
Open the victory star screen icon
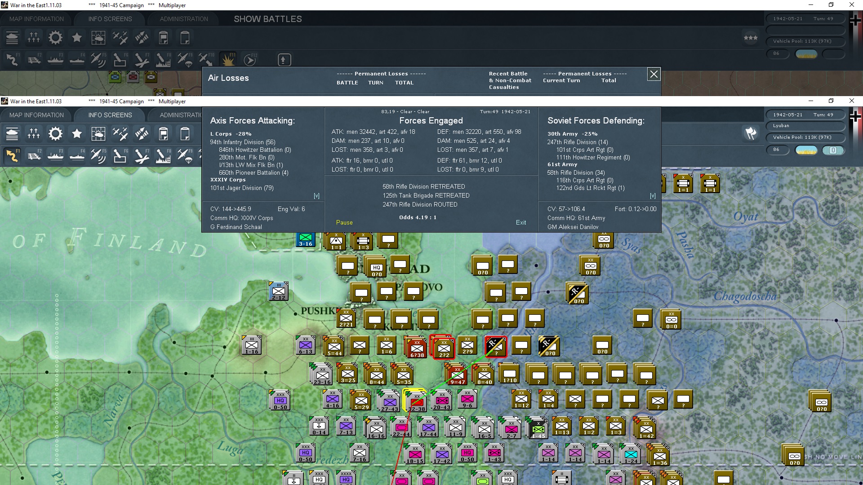click(77, 134)
